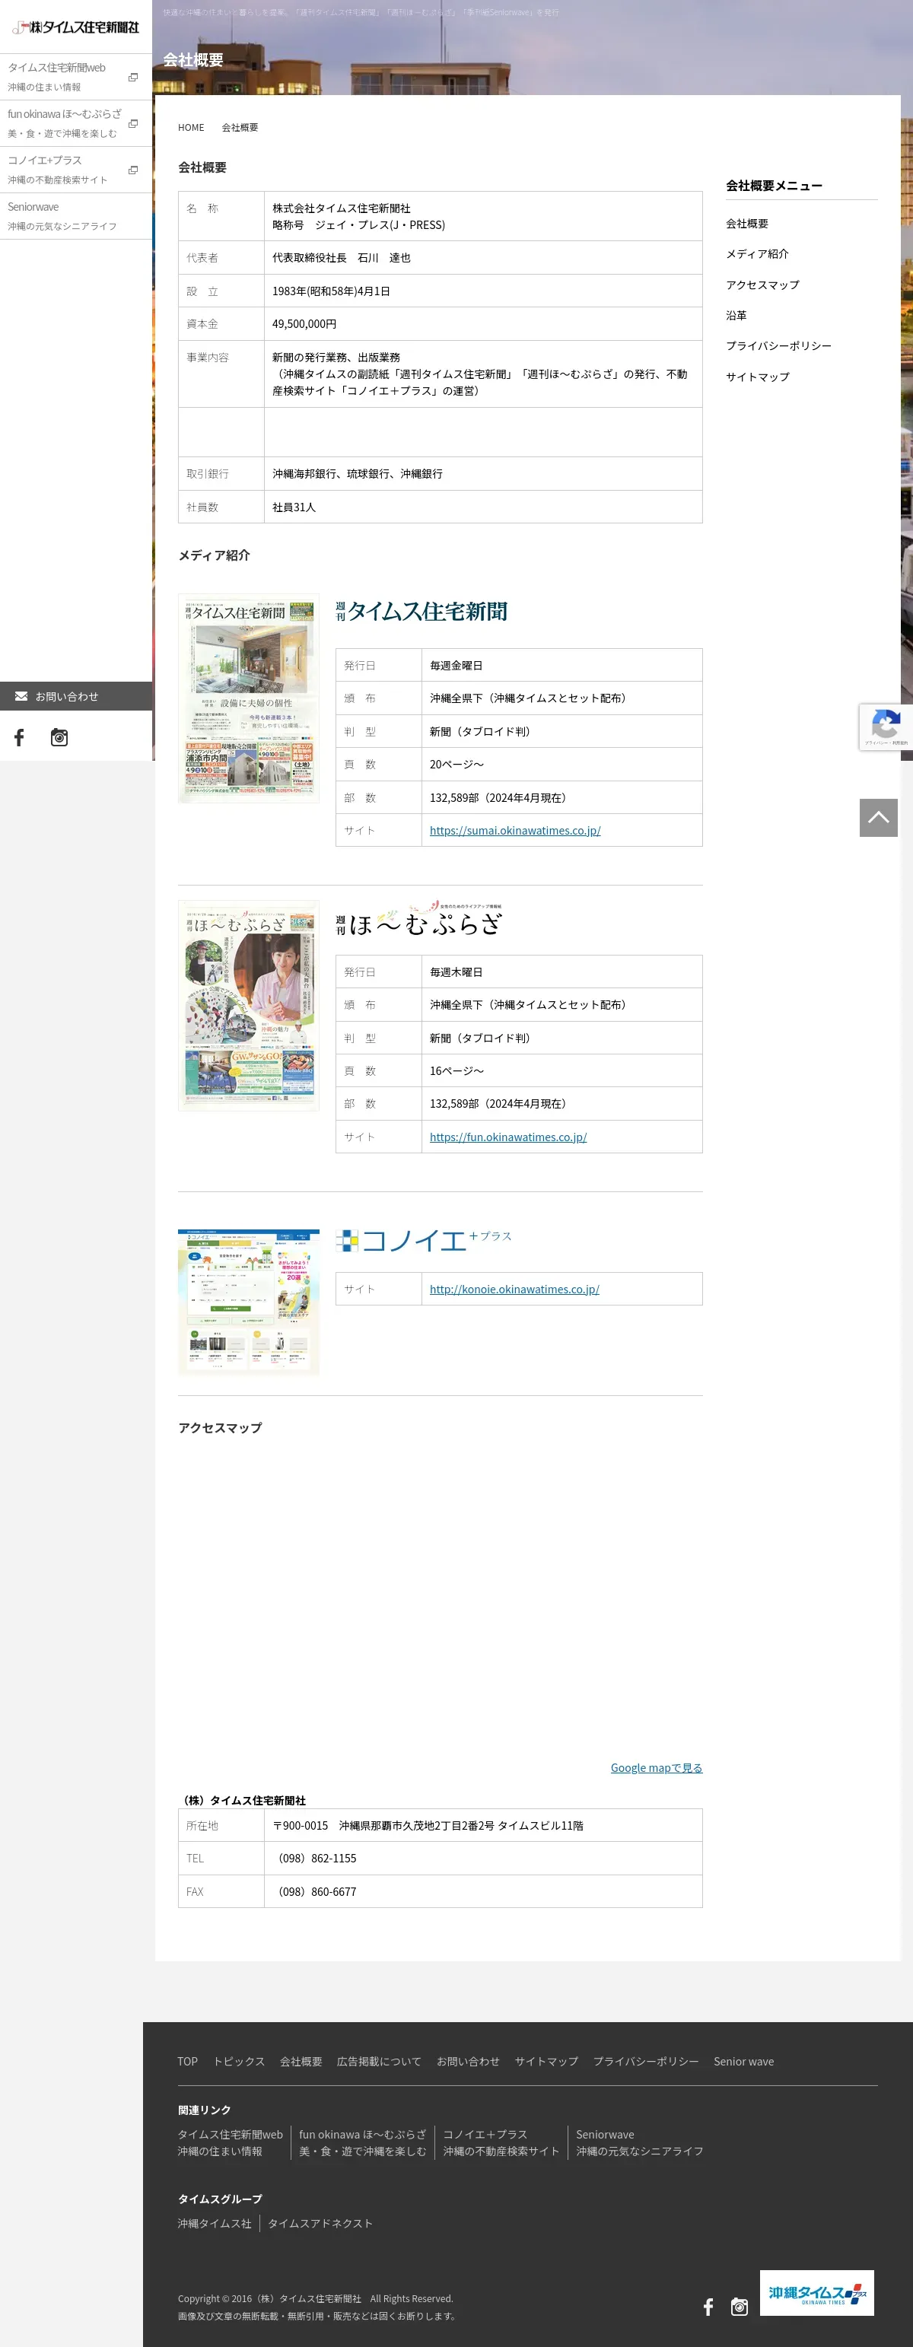Open footer コノイエ+プラス related link
The width and height of the screenshot is (913, 2347).
501,2142
